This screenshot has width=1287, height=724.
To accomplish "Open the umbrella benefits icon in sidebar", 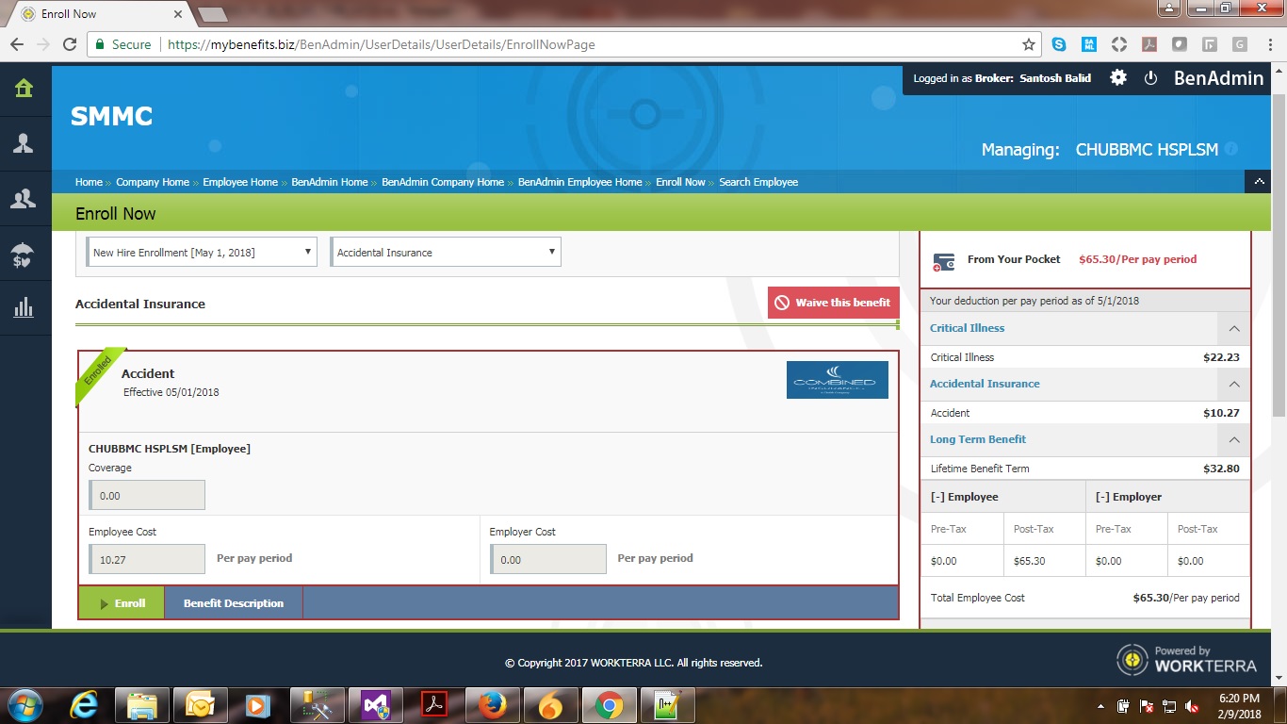I will click(x=24, y=255).
